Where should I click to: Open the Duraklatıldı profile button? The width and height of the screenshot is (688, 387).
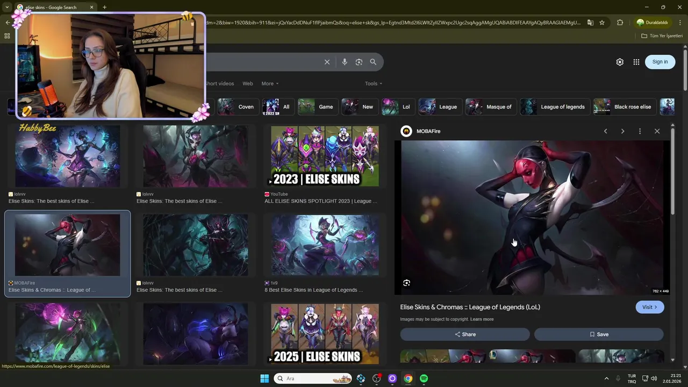click(x=652, y=23)
